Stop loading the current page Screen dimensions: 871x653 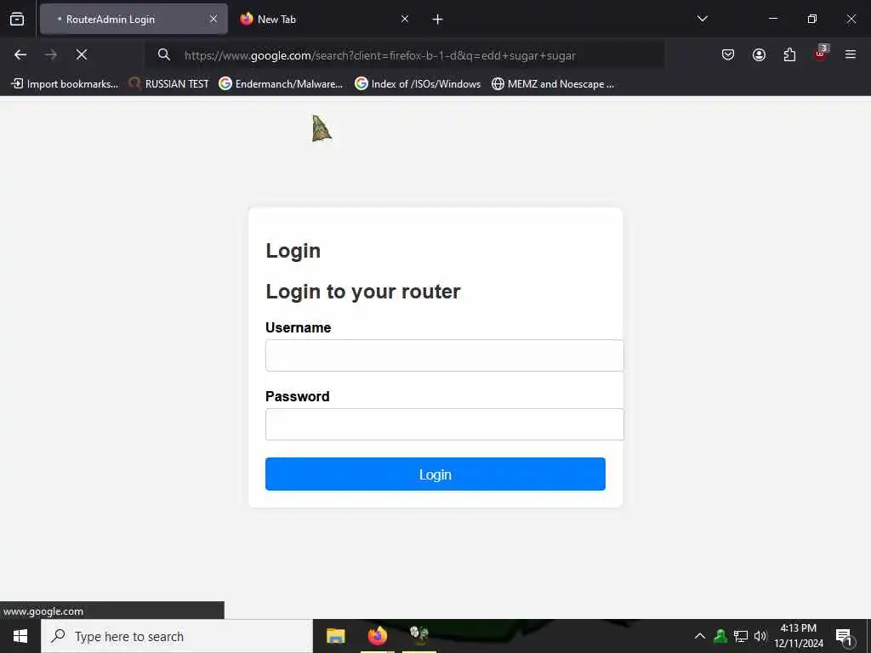(x=82, y=54)
